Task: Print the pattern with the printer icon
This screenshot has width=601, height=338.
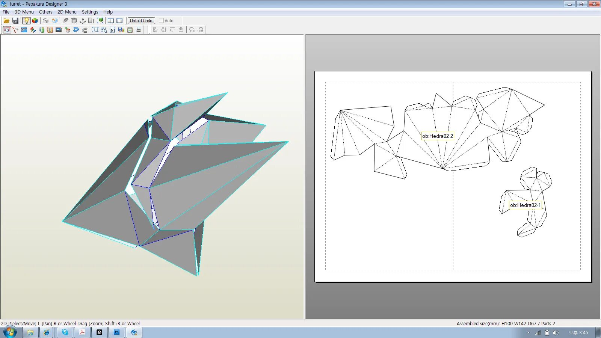Action: pos(139,30)
